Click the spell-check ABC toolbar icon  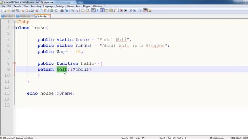[145, 10]
